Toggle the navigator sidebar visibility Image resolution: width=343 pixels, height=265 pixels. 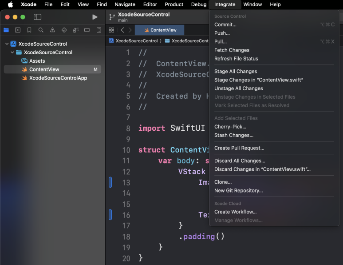(x=37, y=17)
